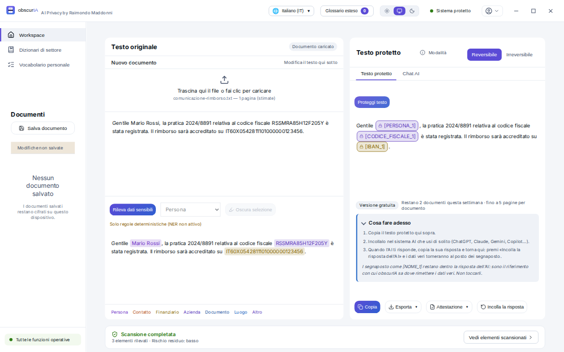Click the Modifiche non salvate badge
The height and width of the screenshot is (352, 564).
click(x=43, y=148)
